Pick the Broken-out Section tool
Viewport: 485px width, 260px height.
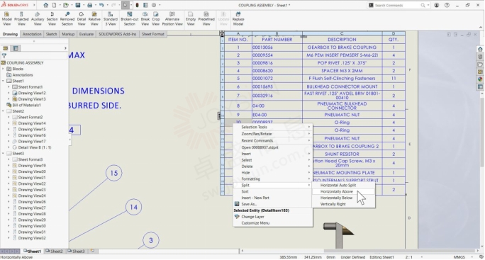[129, 18]
